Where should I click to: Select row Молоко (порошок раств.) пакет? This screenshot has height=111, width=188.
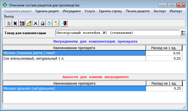[x=74, y=53]
